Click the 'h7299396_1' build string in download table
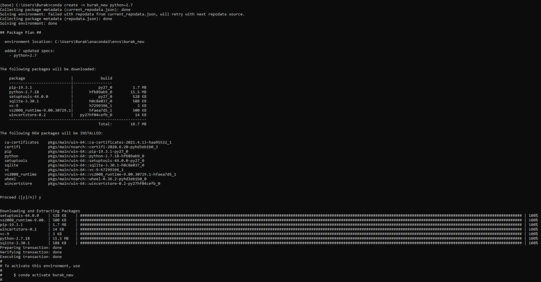 click(x=100, y=106)
